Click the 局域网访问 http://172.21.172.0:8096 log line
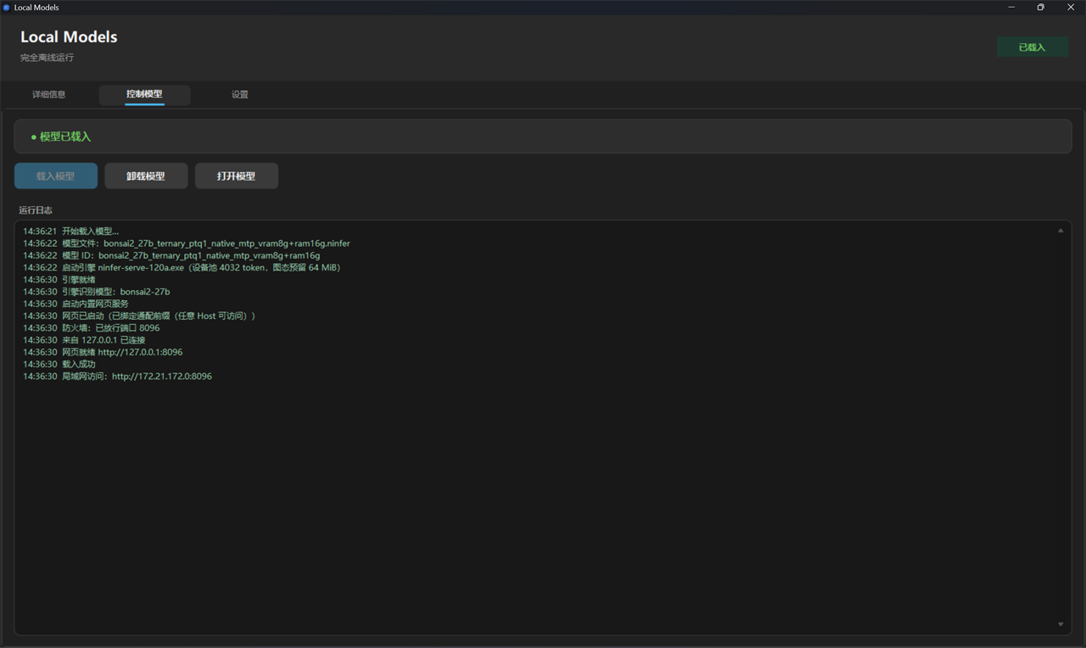This screenshot has height=648, width=1086. 118,377
